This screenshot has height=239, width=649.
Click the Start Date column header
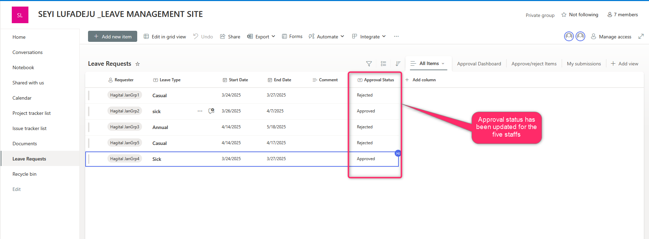(x=235, y=80)
